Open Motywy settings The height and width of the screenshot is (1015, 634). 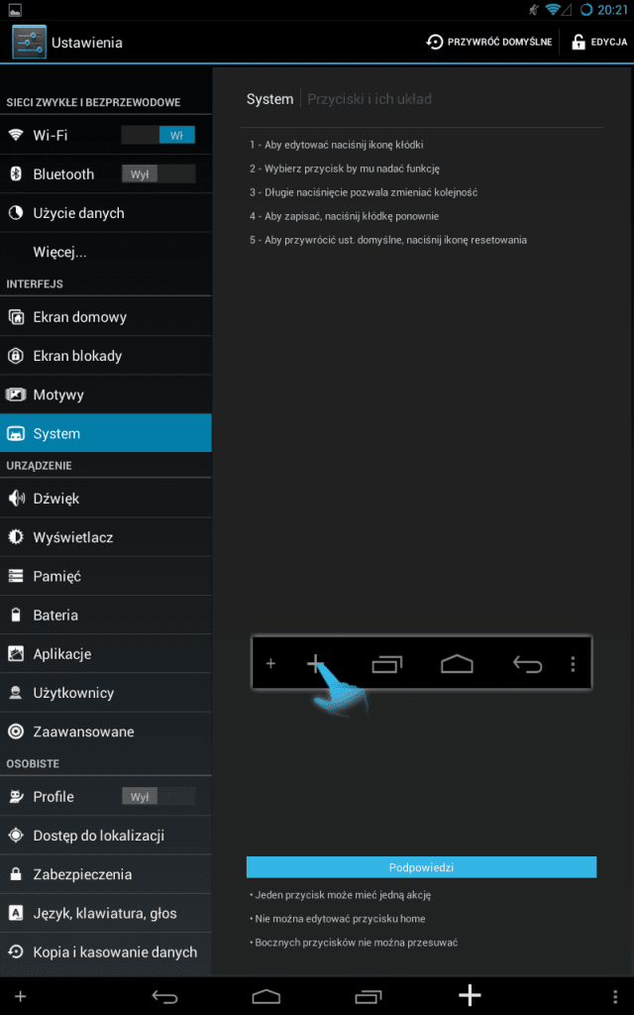(105, 395)
